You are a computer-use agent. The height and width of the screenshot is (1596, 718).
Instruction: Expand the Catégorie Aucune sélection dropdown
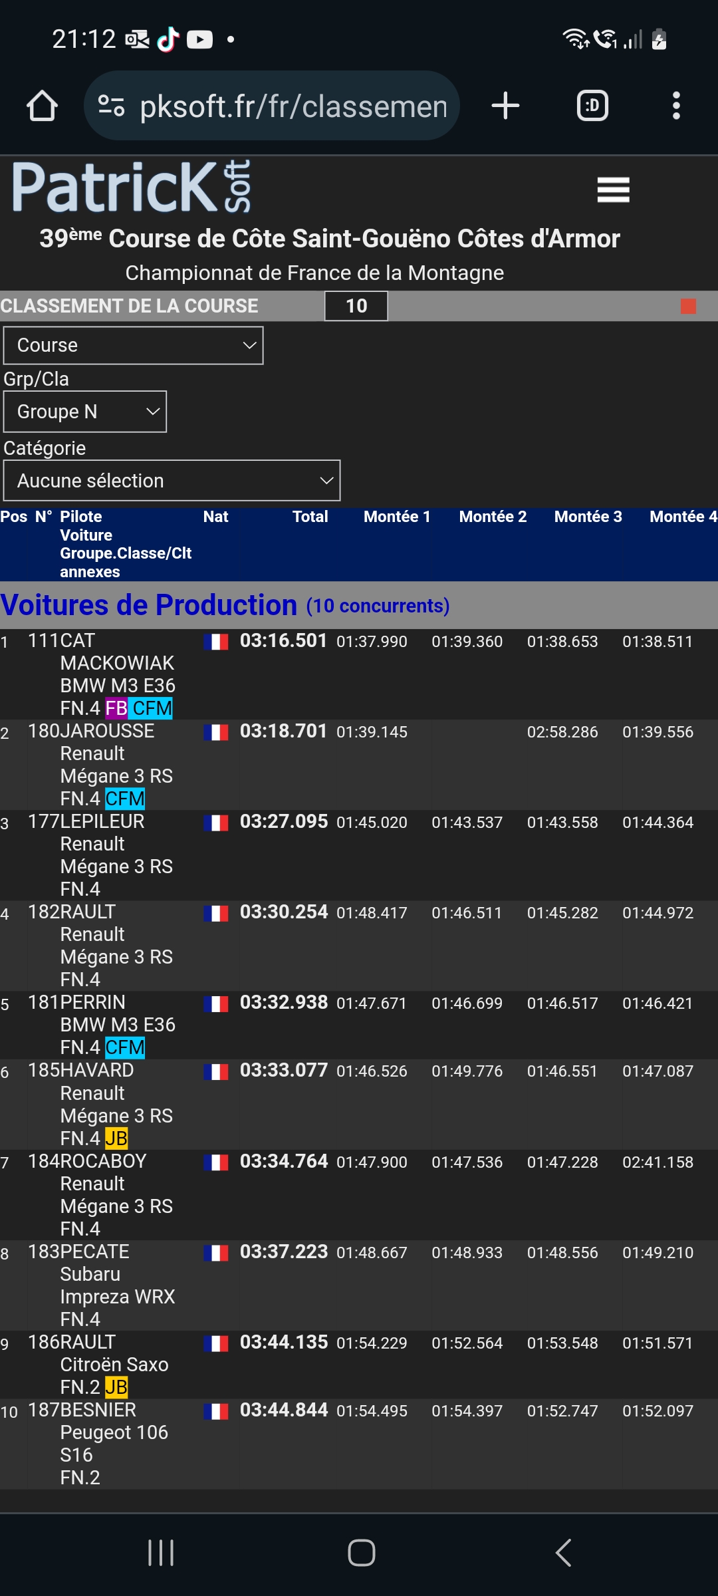coord(172,480)
